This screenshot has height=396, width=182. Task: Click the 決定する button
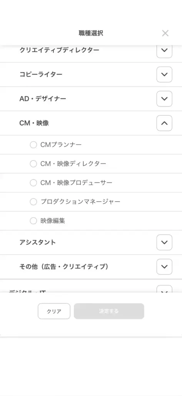coord(109,311)
